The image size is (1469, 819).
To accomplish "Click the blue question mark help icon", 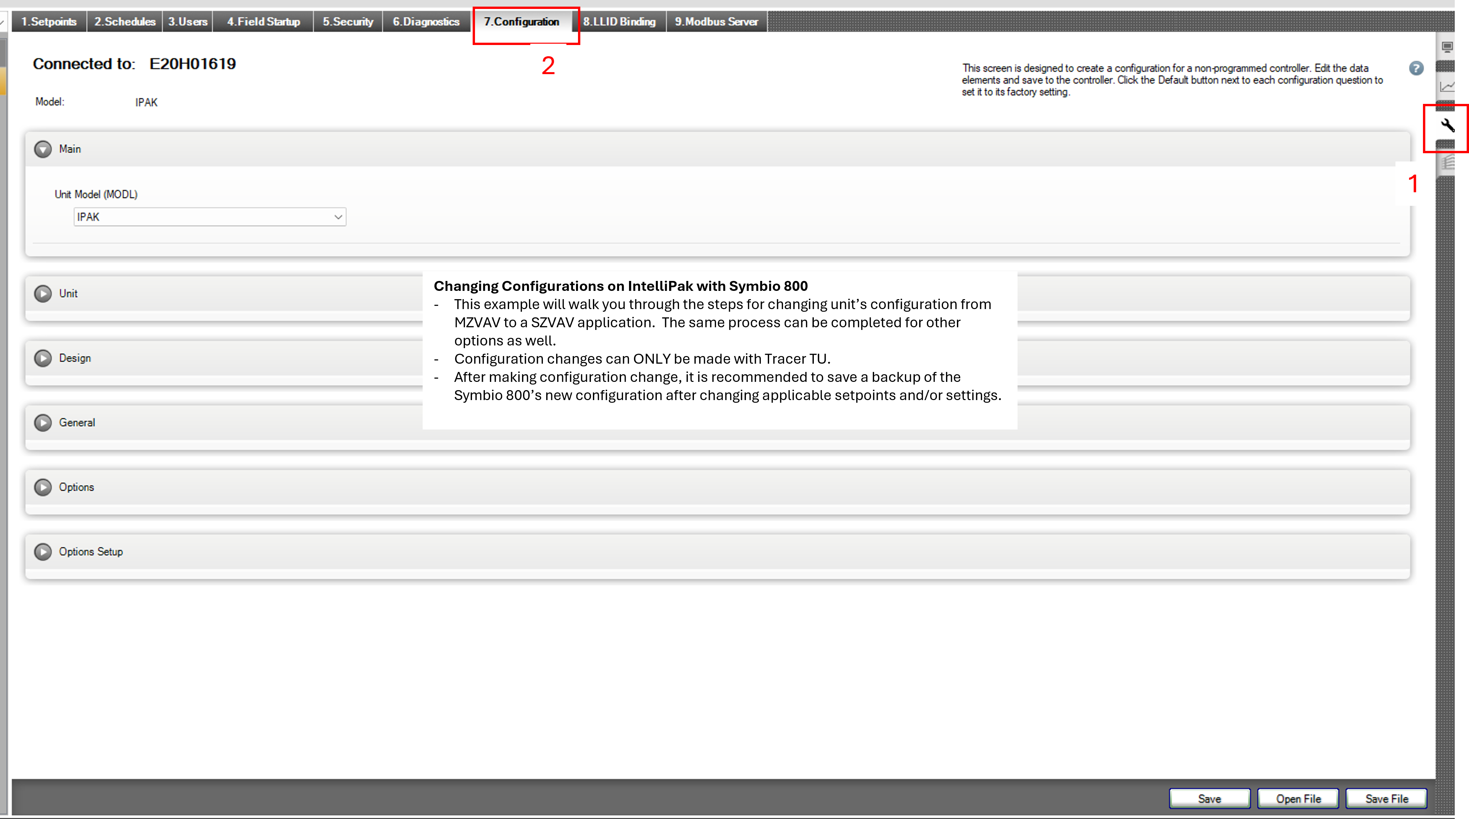I will click(1416, 68).
